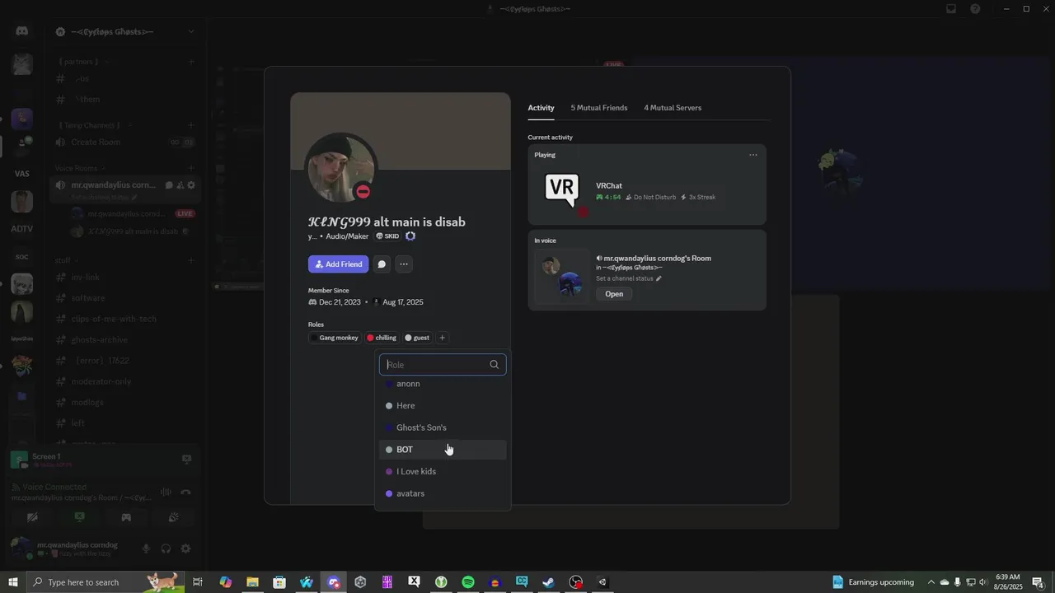Deafen using the headphones icon
The image size is (1055, 593).
point(166,549)
